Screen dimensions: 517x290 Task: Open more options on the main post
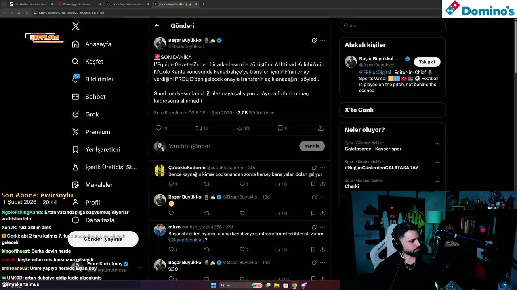point(322,40)
